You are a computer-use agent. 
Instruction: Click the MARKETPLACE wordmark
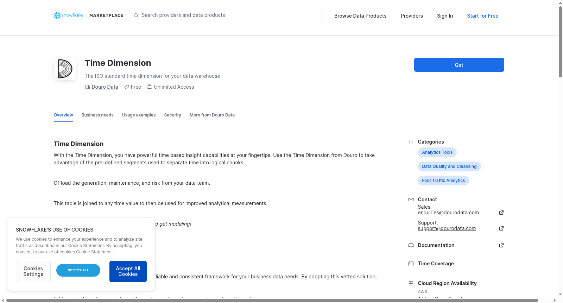[106, 15]
